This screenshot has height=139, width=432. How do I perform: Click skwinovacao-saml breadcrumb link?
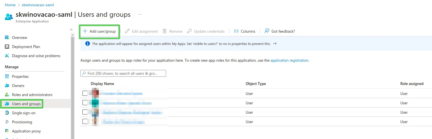coord(38,5)
